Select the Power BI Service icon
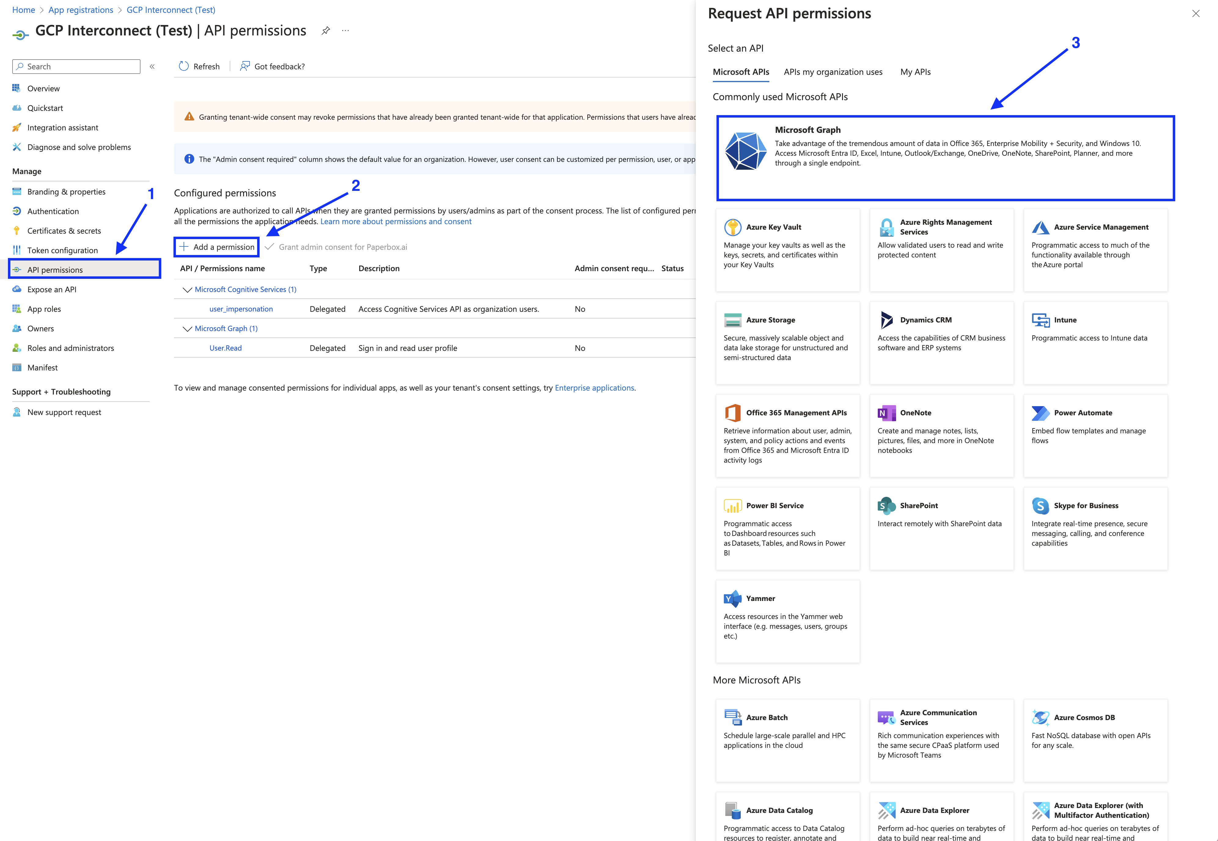The image size is (1218, 841). click(733, 505)
